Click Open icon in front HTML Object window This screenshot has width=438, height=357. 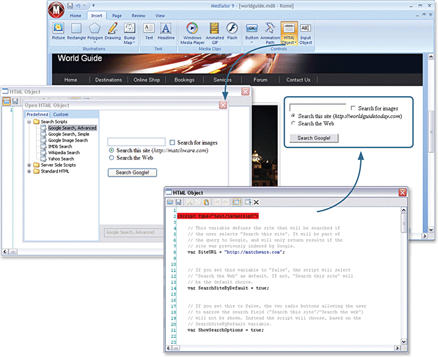(x=170, y=202)
